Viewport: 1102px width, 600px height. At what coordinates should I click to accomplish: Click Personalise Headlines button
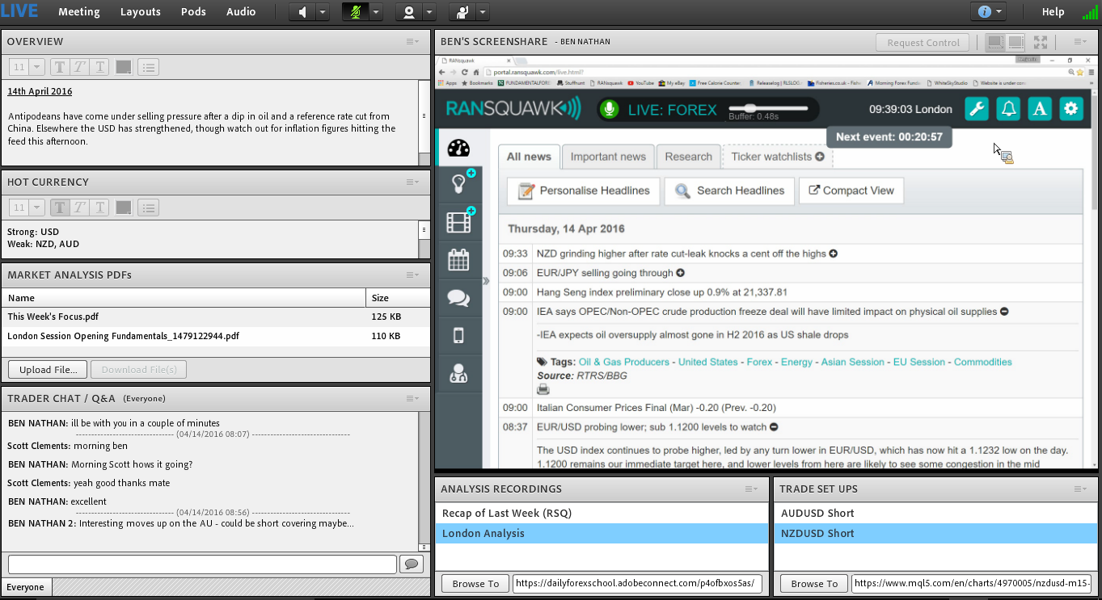click(x=584, y=191)
